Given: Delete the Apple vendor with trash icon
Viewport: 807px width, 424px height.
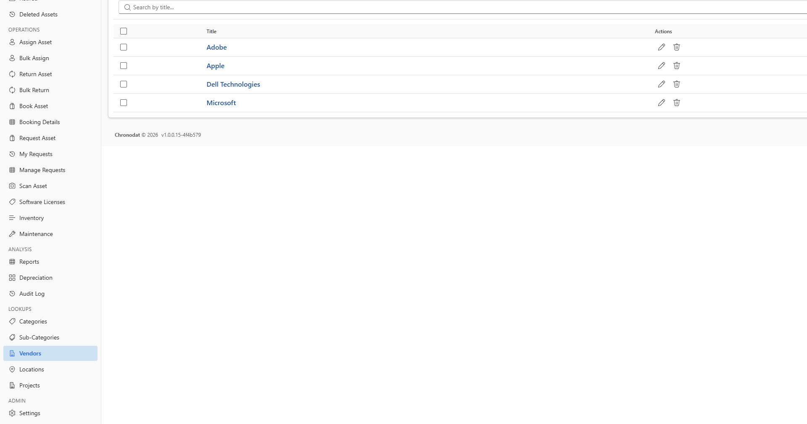Looking at the screenshot, I should tap(677, 66).
